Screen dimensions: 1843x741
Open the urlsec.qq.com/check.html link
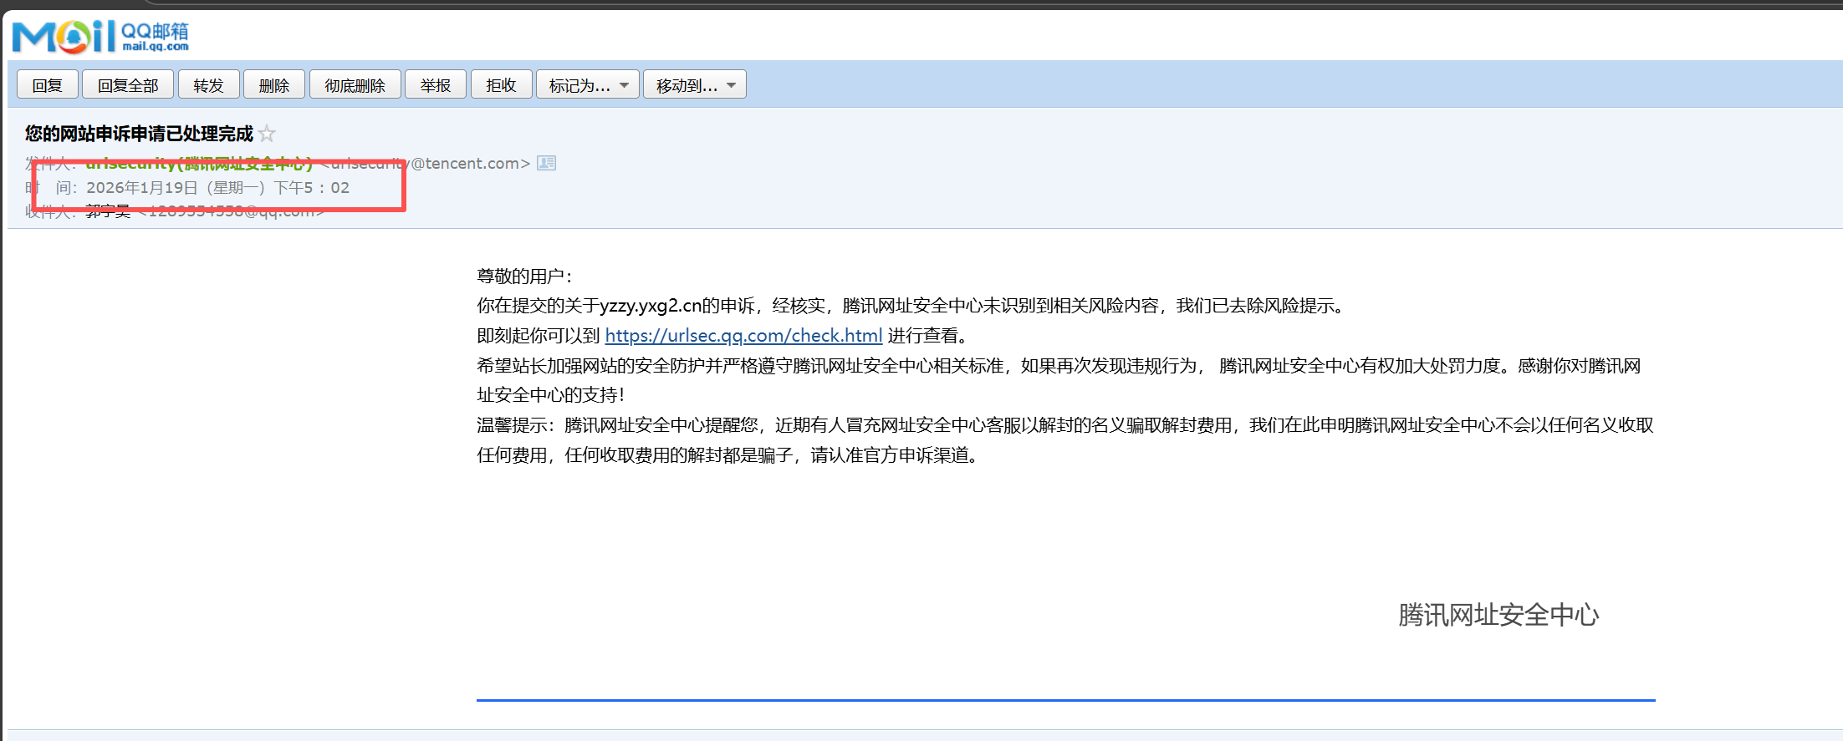(743, 336)
